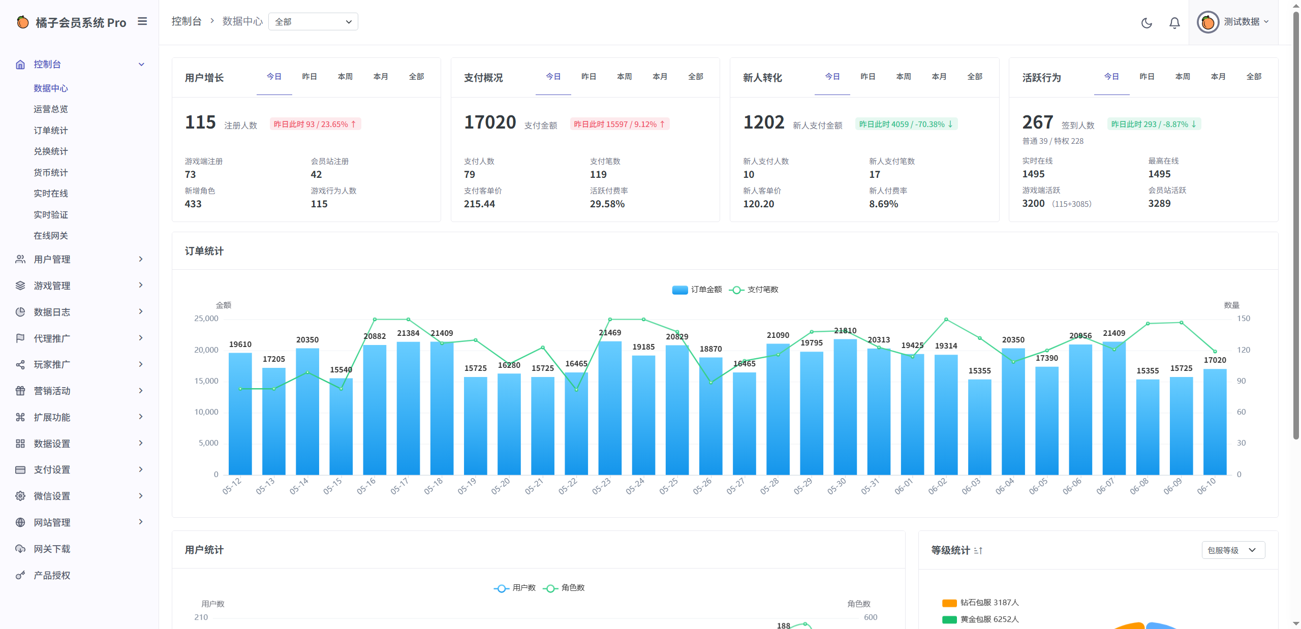Open the 全部 filter dropdown in the breadcrumb
The image size is (1301, 629).
(x=313, y=21)
